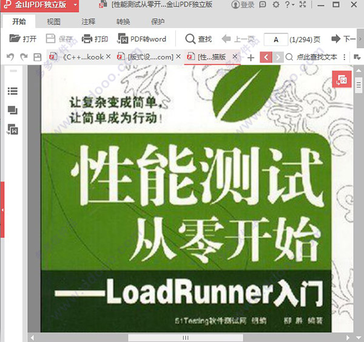This screenshot has width=364, height=342.
Task: Click the 点此查找文本 search box
Action: pos(312,57)
